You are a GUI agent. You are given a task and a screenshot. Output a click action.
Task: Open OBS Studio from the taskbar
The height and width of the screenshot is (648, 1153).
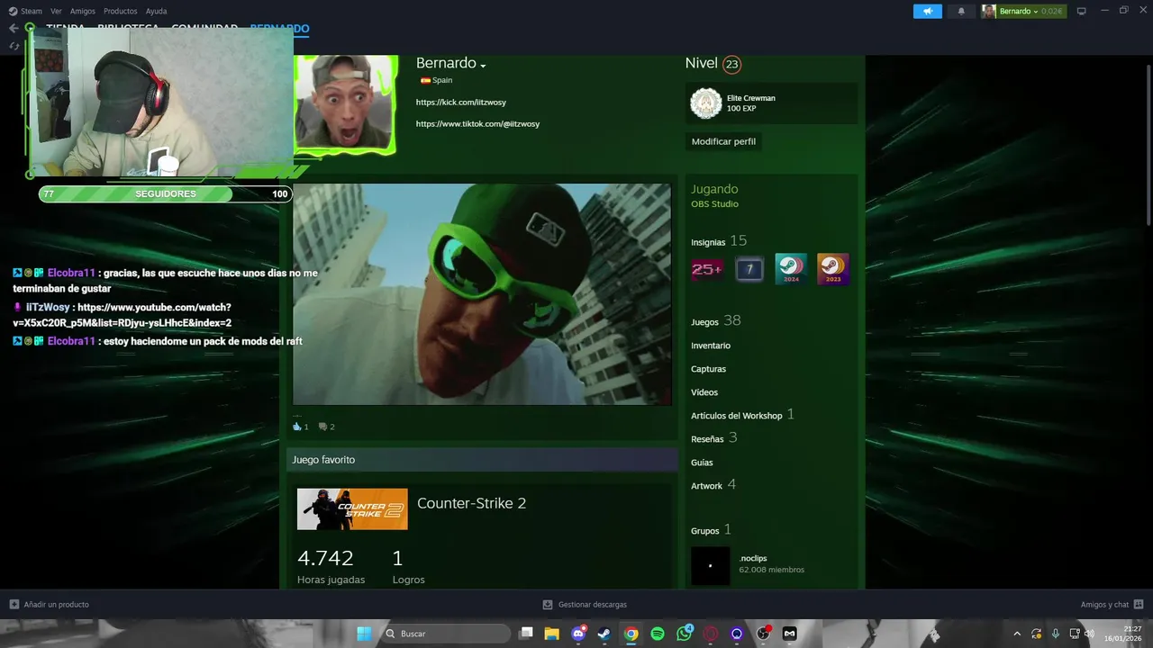(x=764, y=634)
